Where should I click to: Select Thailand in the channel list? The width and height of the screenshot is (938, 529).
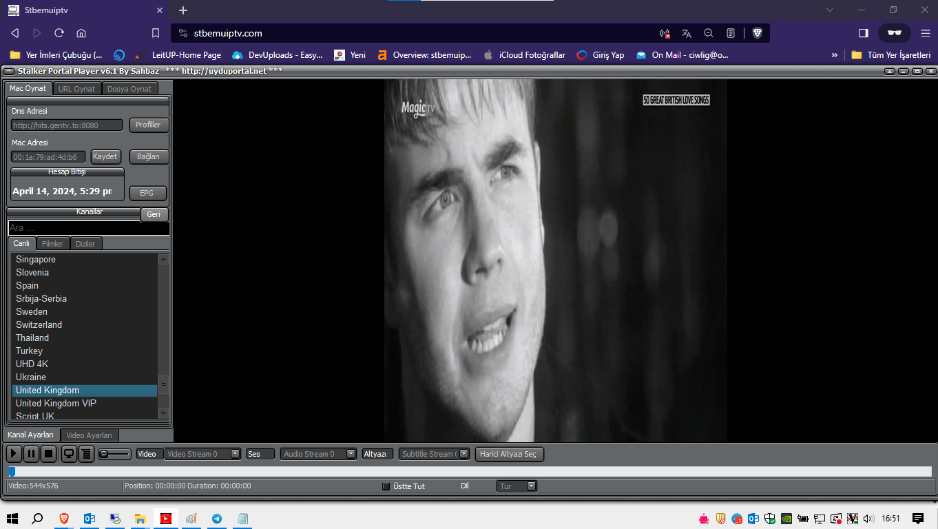tap(85, 338)
